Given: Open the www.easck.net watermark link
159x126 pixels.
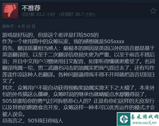Looking at the screenshot, I should coord(145,122).
